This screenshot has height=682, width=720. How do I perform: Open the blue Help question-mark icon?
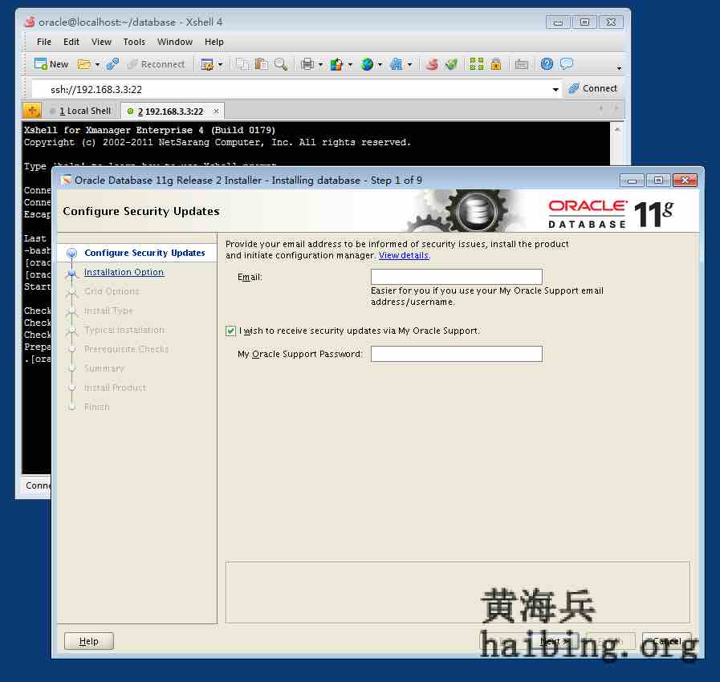coord(547,64)
